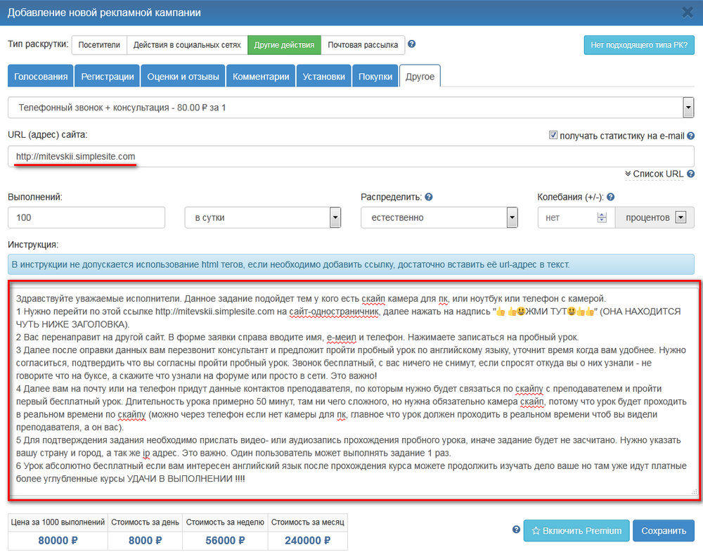Image resolution: width=703 pixels, height=559 pixels.
Task: Toggle 'получать статистику на e-mail' checkbox
Action: coord(553,135)
